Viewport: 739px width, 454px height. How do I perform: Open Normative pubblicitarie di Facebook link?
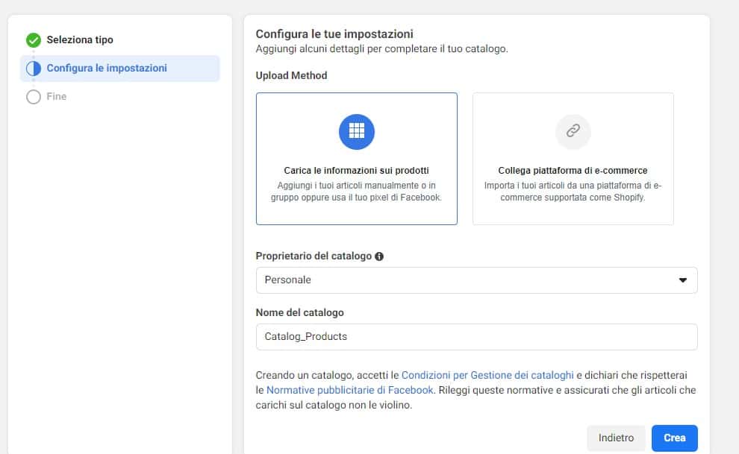pyautogui.click(x=349, y=390)
